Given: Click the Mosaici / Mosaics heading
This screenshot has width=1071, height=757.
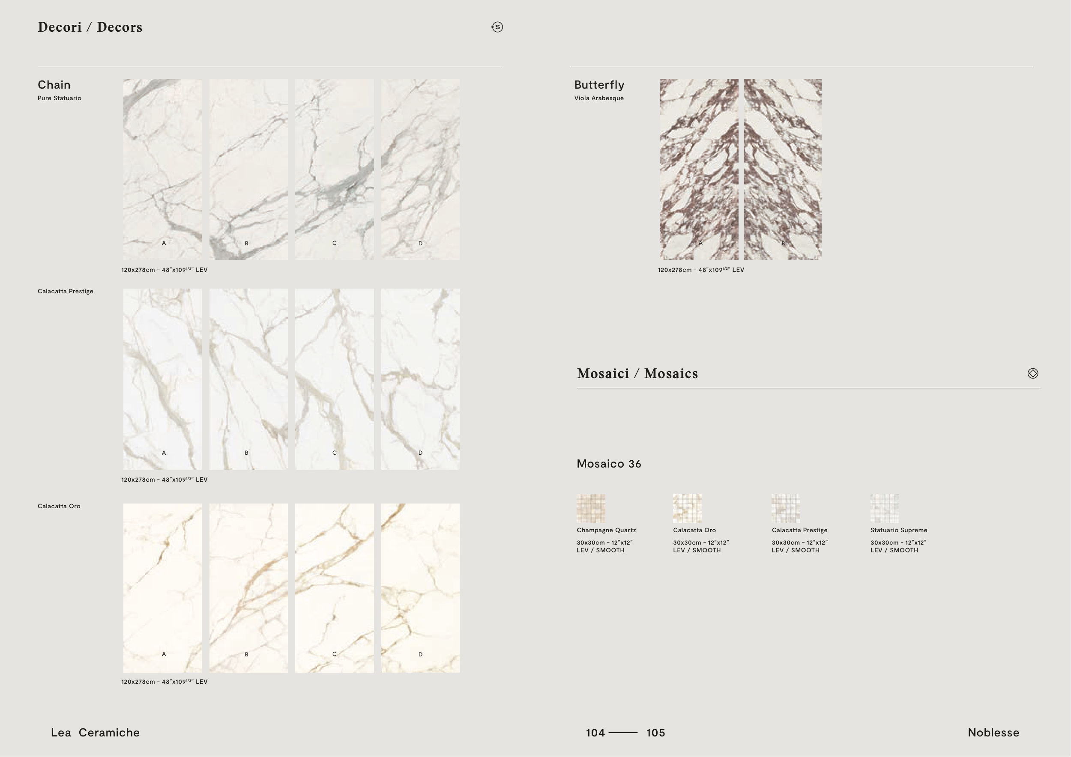Looking at the screenshot, I should click(x=637, y=373).
